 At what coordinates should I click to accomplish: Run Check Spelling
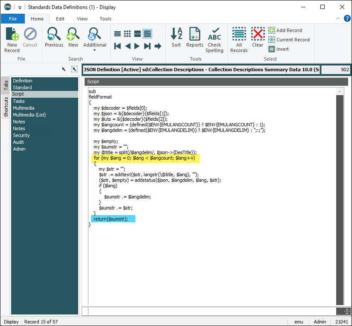coord(214,40)
